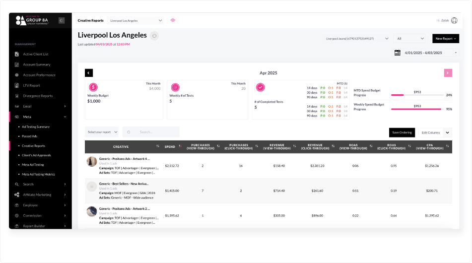Click the Active Client List sidebar icon
The width and height of the screenshot is (472, 263).
click(x=17, y=54)
